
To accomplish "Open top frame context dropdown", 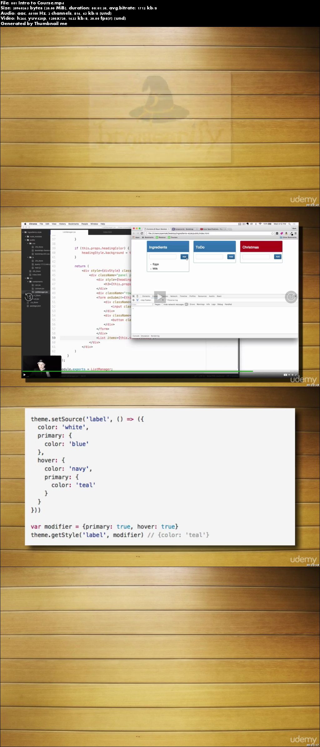I will pyautogui.click(x=152, y=300).
